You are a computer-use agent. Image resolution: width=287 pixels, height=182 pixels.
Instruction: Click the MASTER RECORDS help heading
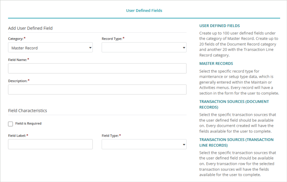216,64
